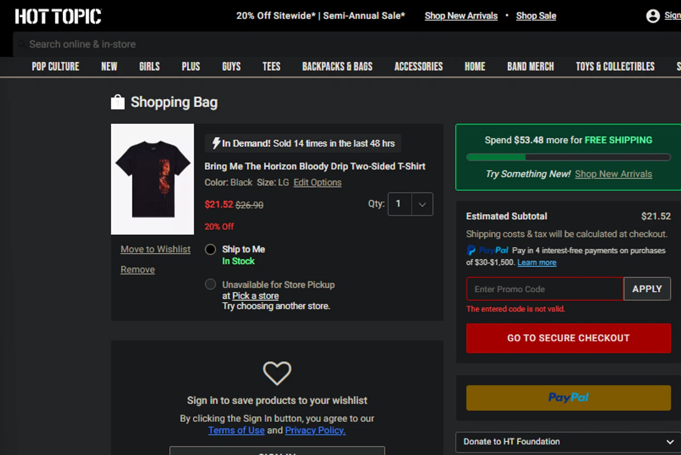Click Edit Options for the T-shirt
The height and width of the screenshot is (455, 681).
pos(317,183)
